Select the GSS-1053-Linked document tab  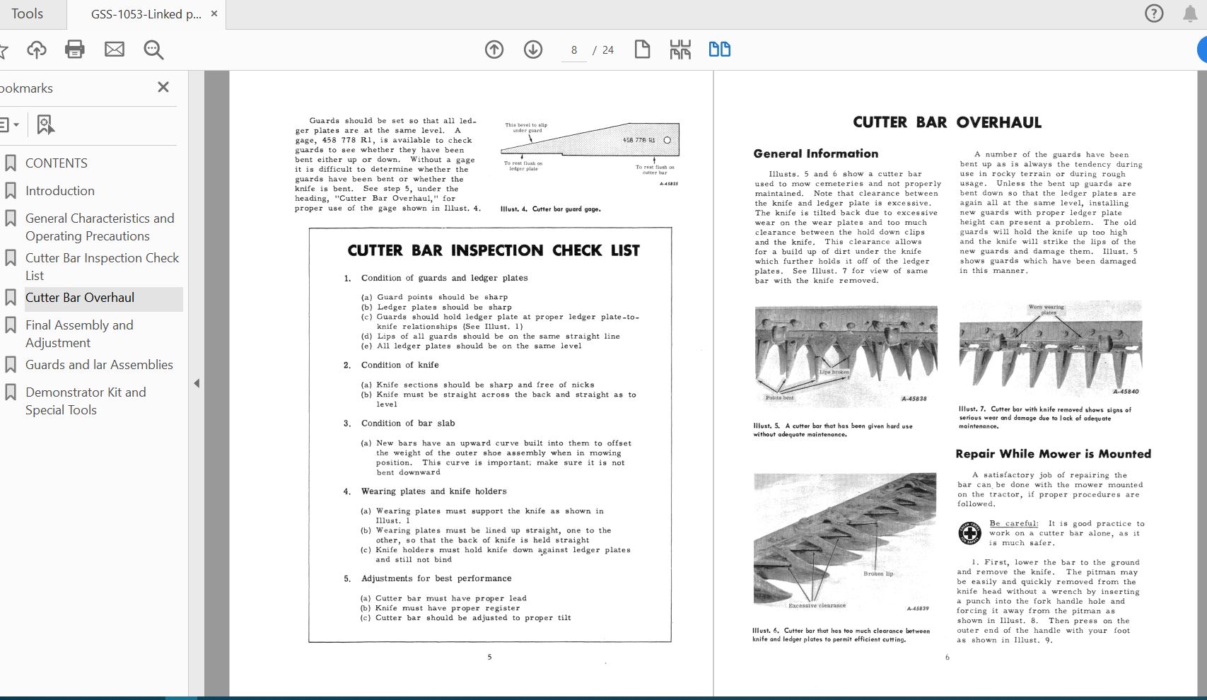click(x=145, y=14)
